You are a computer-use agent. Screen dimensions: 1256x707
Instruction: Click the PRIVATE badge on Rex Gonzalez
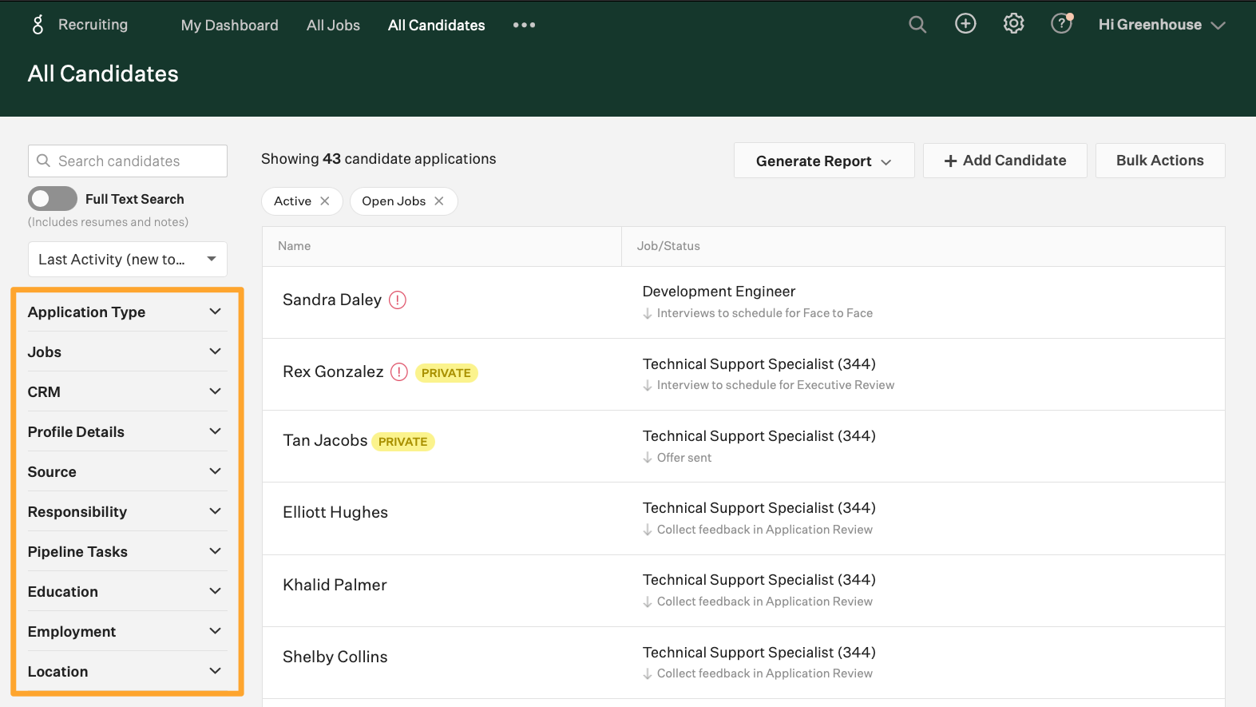pos(446,373)
